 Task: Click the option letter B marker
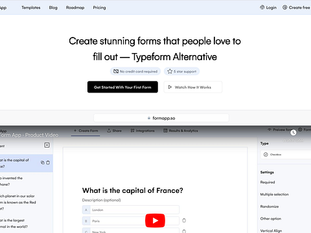pyautogui.click(x=86, y=221)
